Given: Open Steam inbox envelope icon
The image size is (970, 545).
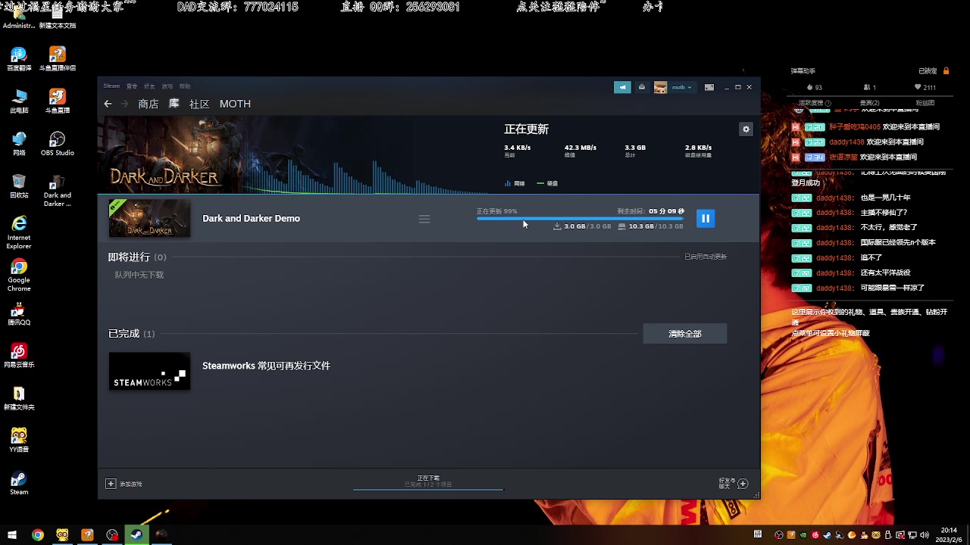Looking at the screenshot, I should 642,87.
